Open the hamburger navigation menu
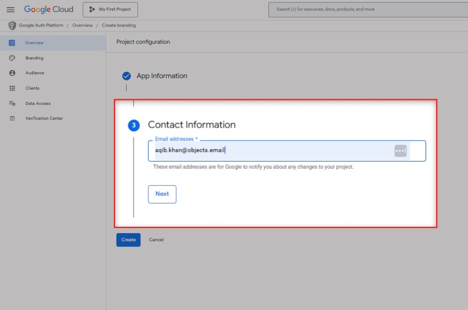Screen dimensions: 468x310 pyautogui.click(x=11, y=10)
